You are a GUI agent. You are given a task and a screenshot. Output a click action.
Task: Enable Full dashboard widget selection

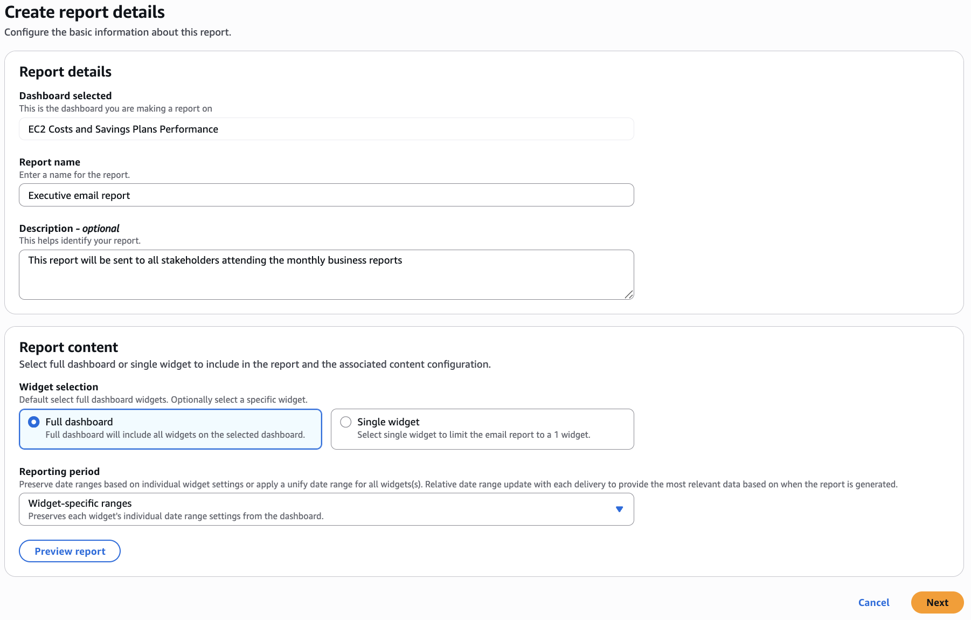click(x=32, y=422)
